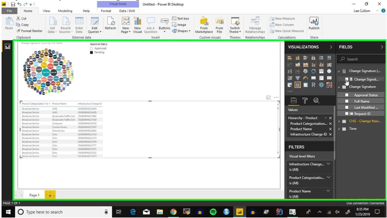Select the Matrix visualization
The width and height of the screenshot is (387, 218).
click(306, 85)
